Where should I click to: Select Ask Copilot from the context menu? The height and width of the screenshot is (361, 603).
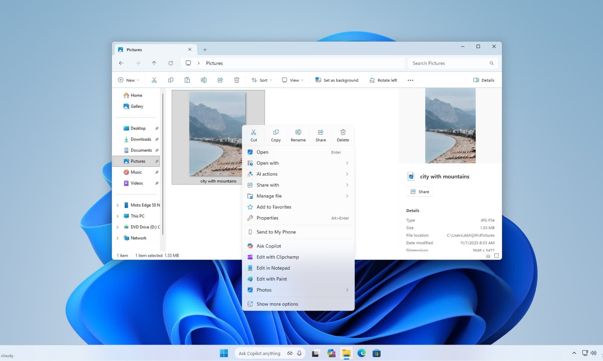tap(269, 246)
